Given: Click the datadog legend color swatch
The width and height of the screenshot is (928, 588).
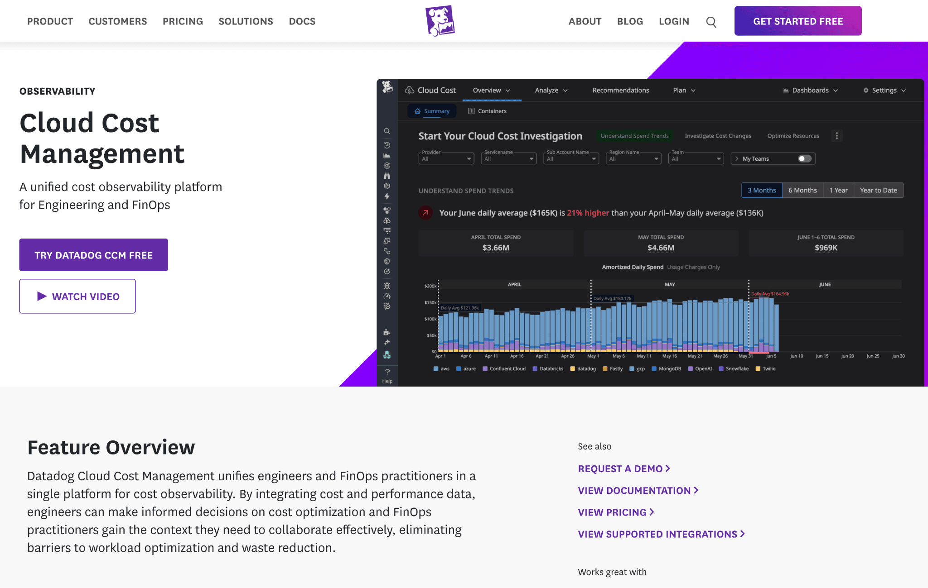Looking at the screenshot, I should (572, 369).
